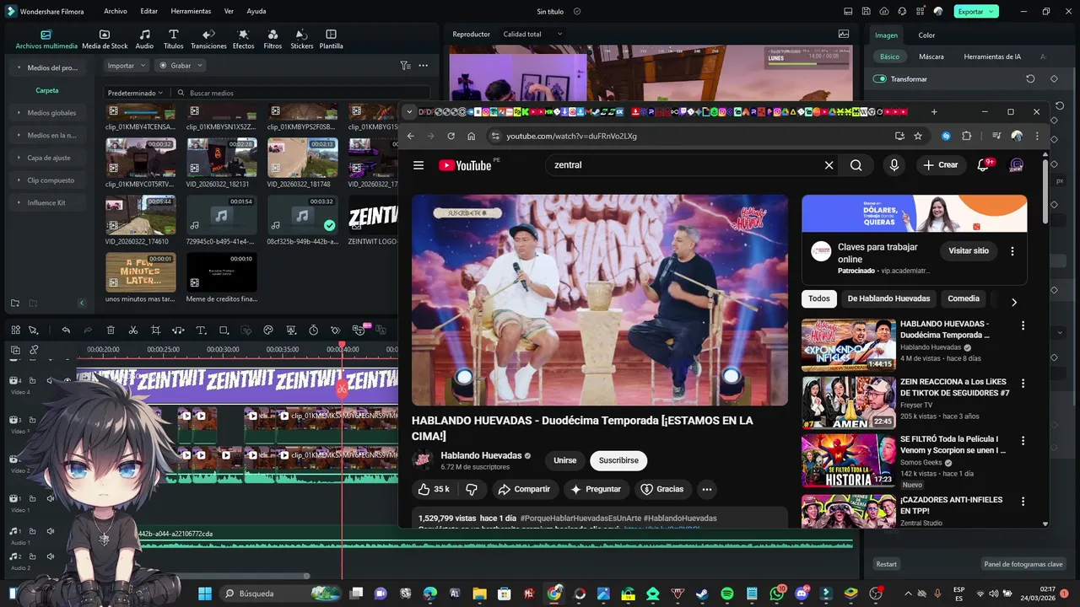
Task: Click the undo arrow in timeline toolbar
Action: point(66,330)
